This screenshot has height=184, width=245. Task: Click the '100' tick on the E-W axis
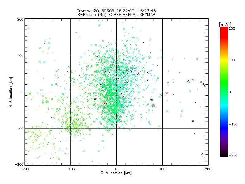pyautogui.click(x=162, y=169)
